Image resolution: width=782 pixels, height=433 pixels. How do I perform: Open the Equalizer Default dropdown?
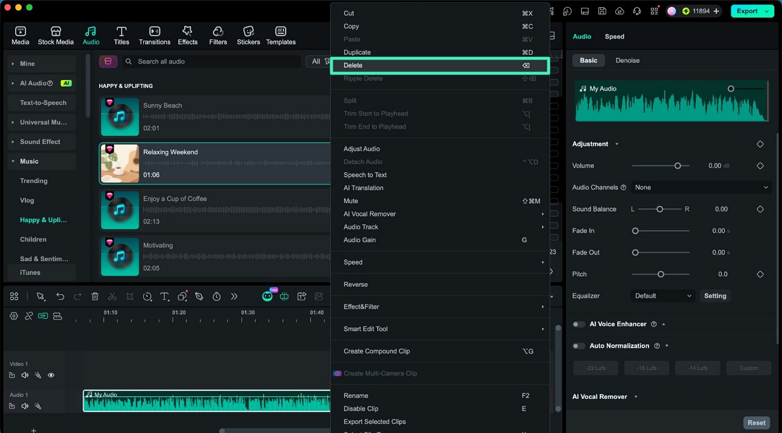663,295
